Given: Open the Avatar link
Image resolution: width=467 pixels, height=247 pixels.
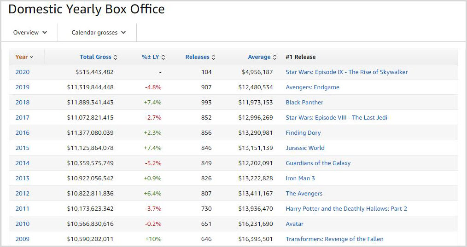Looking at the screenshot, I should (x=295, y=224).
